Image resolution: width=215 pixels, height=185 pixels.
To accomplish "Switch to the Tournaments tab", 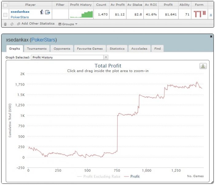I will (37, 48).
